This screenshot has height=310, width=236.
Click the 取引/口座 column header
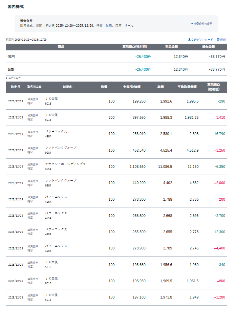(35, 87)
